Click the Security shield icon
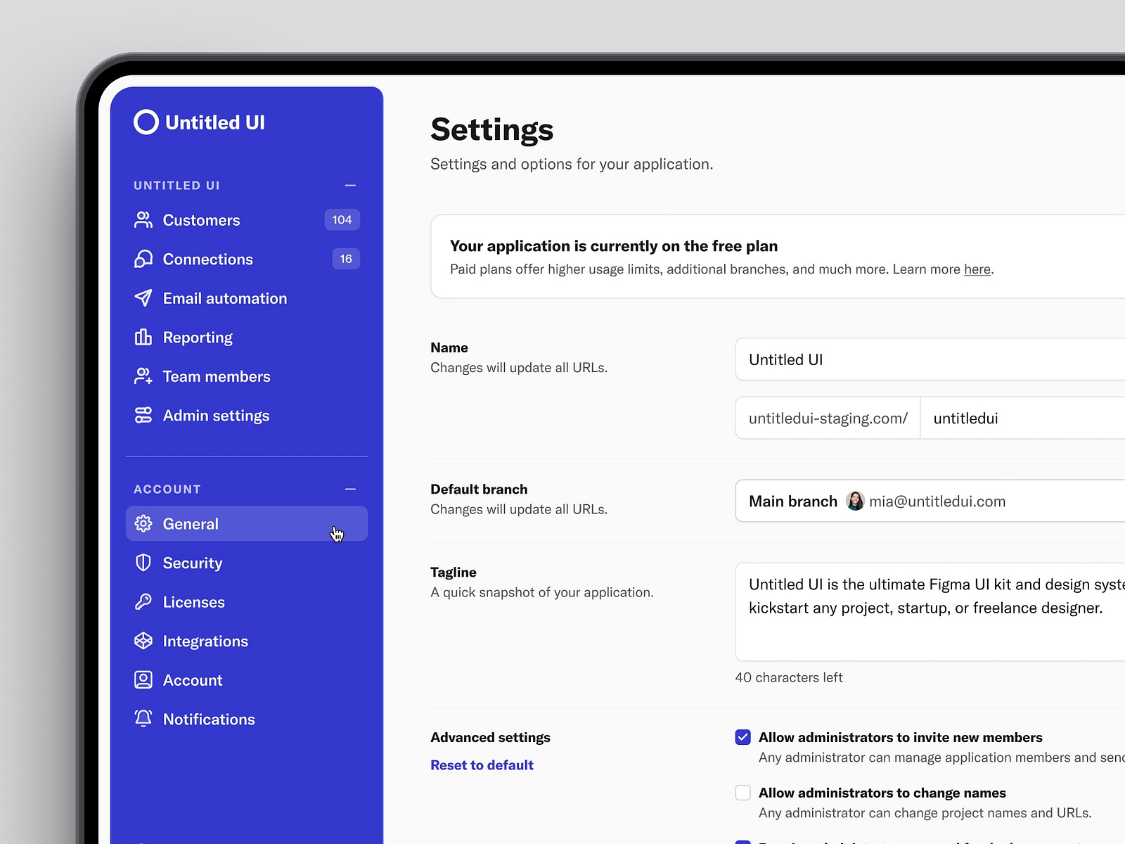This screenshot has height=844, width=1125. tap(143, 563)
